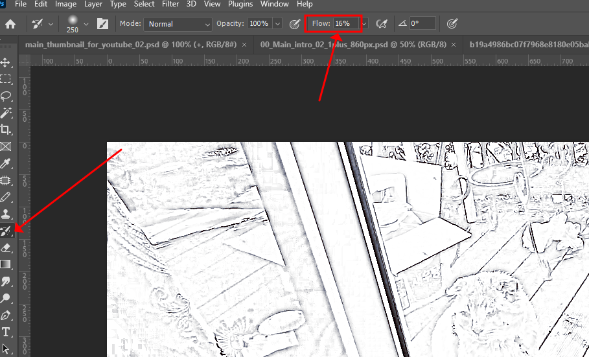Select the Horizontal Type tool
589x357 pixels.
[x=5, y=332]
